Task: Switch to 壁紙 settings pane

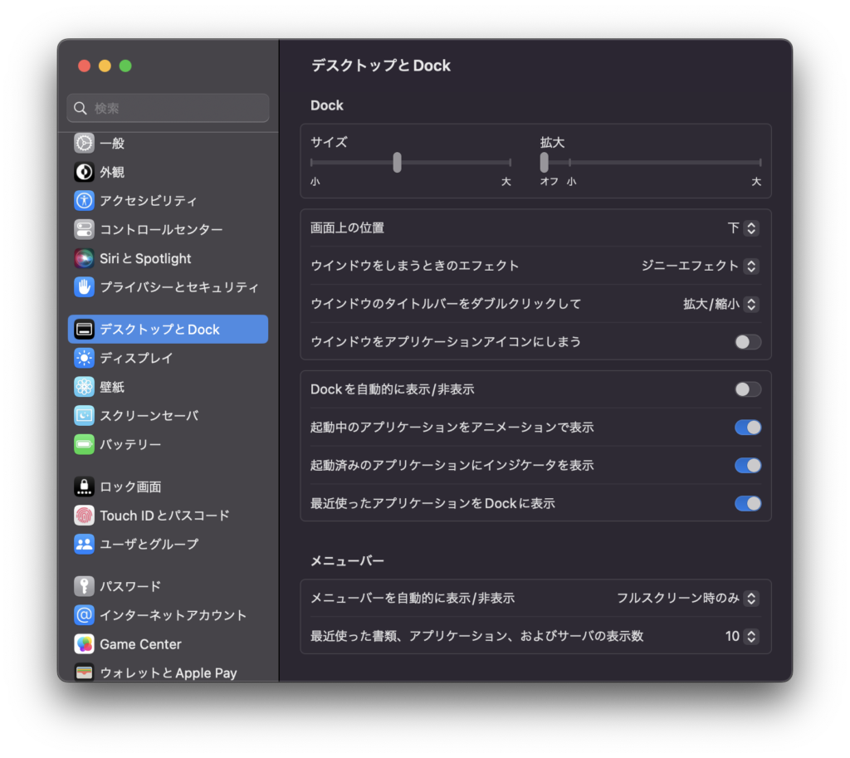Action: point(168,387)
